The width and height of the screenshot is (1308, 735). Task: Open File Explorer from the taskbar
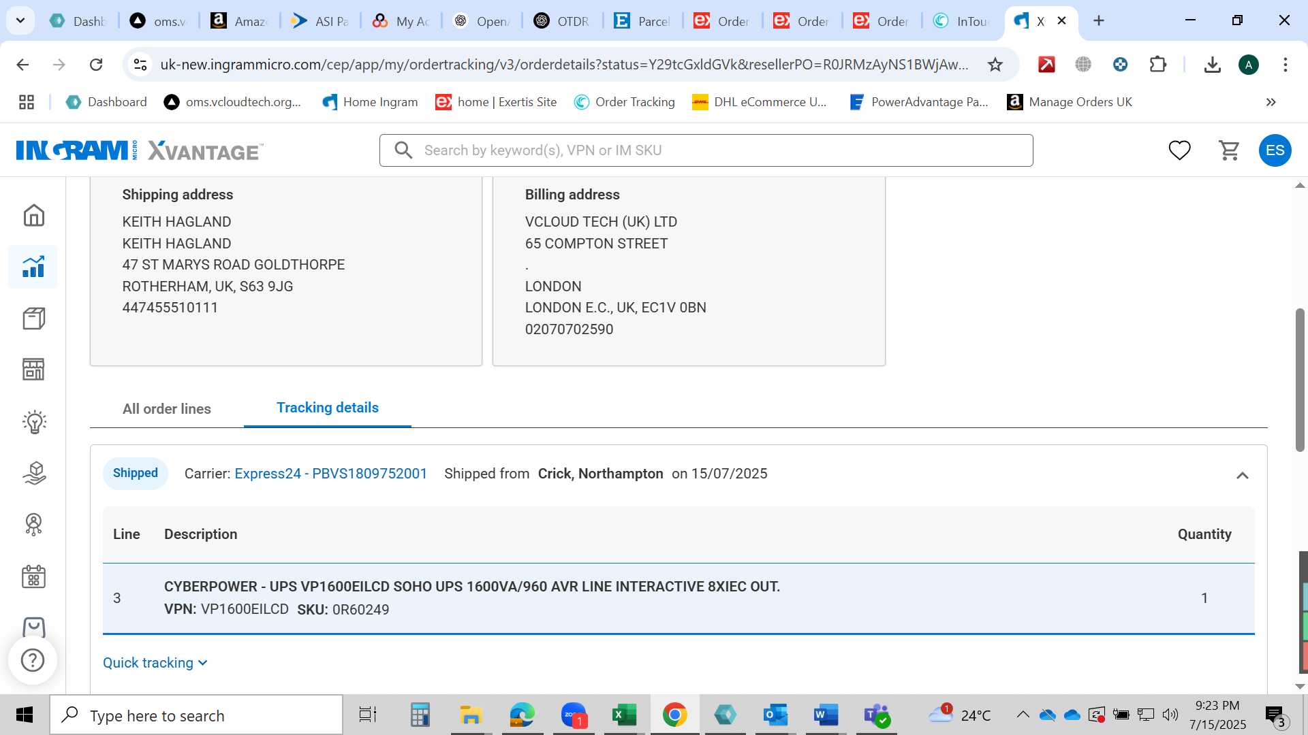click(471, 715)
